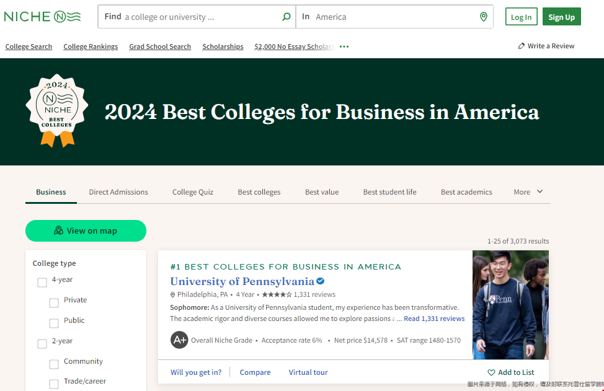Click the A+ Overall Niche Grade badge
Screen dimensions: 604x391
179,340
